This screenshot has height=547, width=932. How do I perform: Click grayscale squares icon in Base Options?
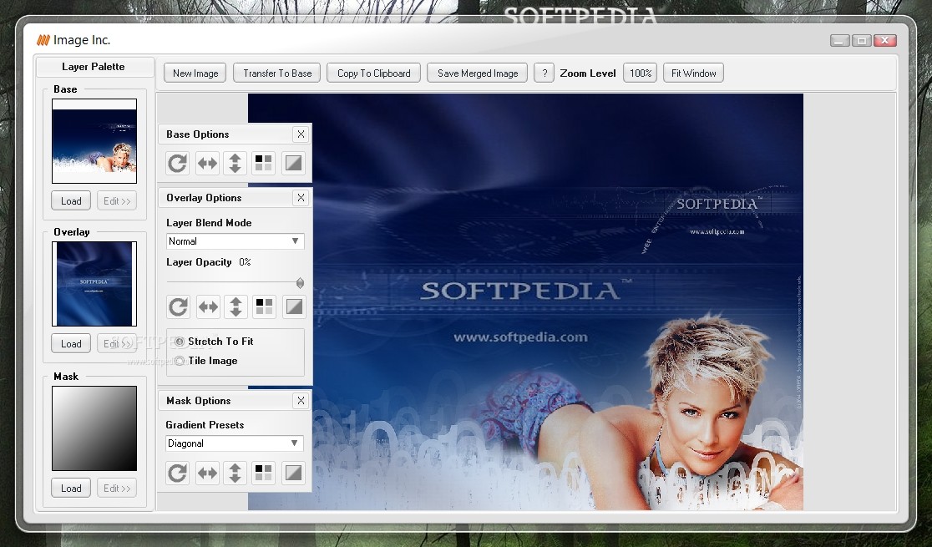[263, 163]
